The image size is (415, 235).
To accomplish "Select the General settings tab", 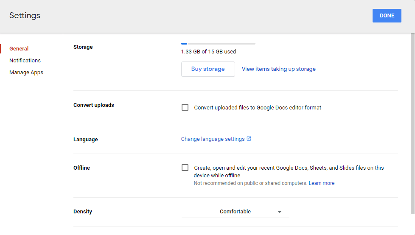I will [19, 49].
